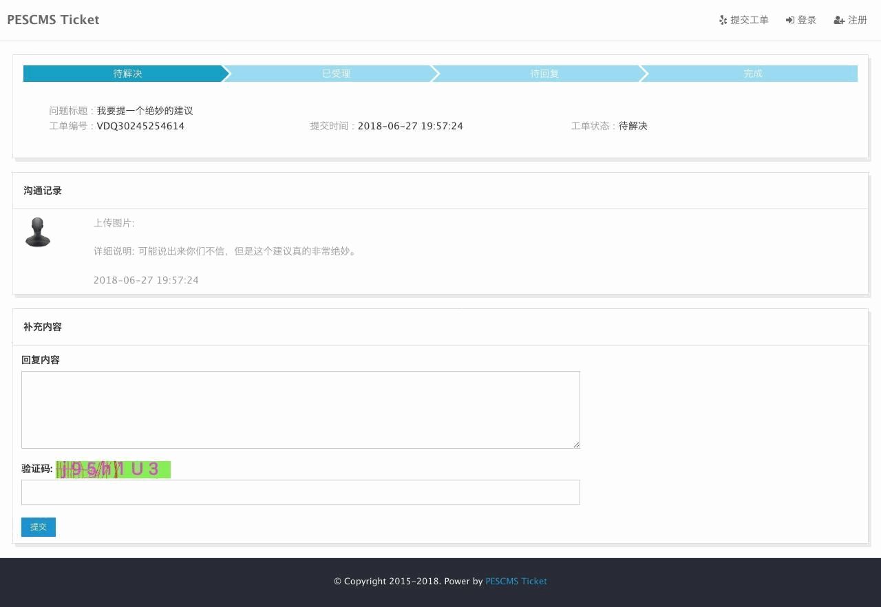Click the user avatar in 沟通记录
This screenshot has width=881, height=607.
(x=38, y=233)
